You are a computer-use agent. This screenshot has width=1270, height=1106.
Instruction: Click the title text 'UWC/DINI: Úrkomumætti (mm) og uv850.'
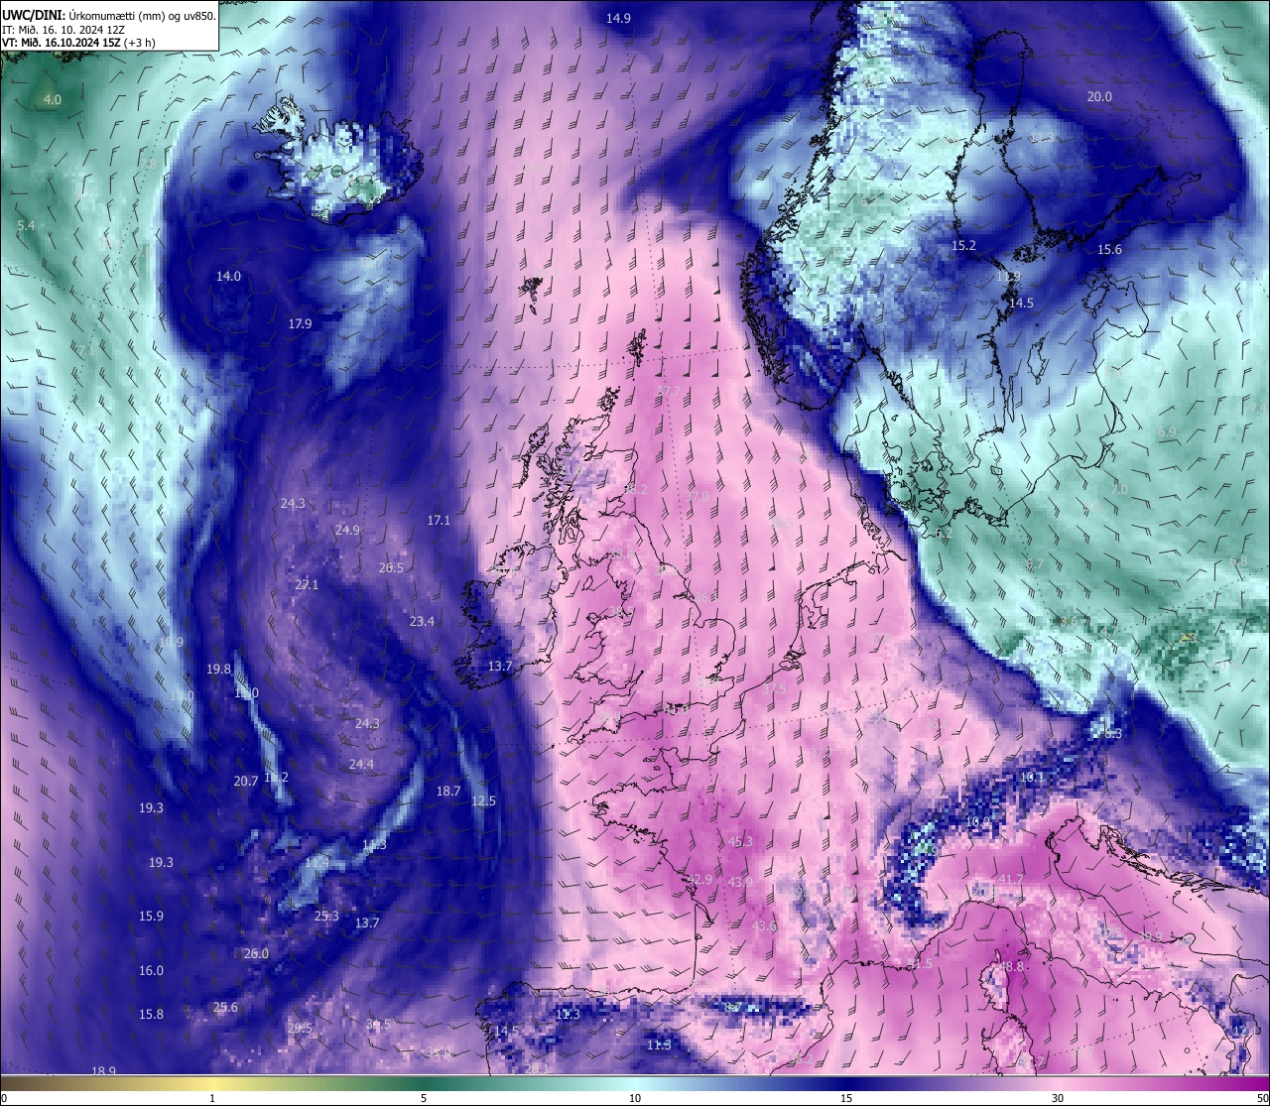tap(108, 16)
